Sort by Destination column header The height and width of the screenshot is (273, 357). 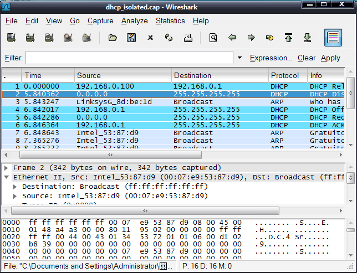click(x=220, y=75)
